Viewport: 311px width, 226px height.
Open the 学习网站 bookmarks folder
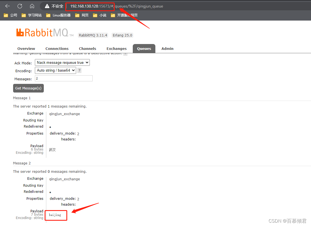pyautogui.click(x=32, y=15)
